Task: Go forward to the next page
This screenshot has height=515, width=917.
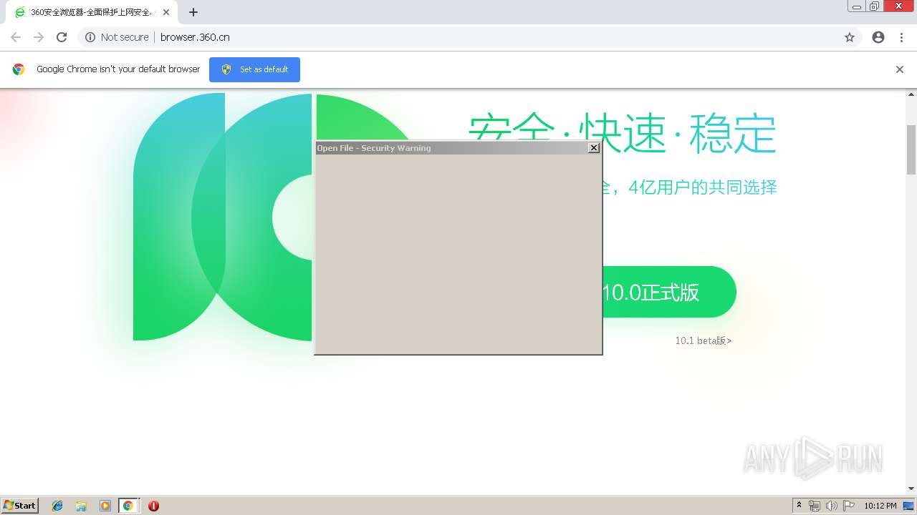Action: tap(39, 37)
